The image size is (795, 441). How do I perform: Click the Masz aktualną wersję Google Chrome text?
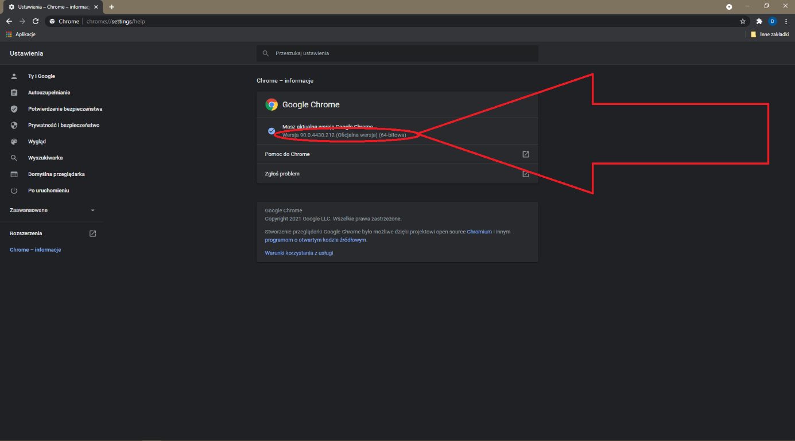pyautogui.click(x=327, y=127)
